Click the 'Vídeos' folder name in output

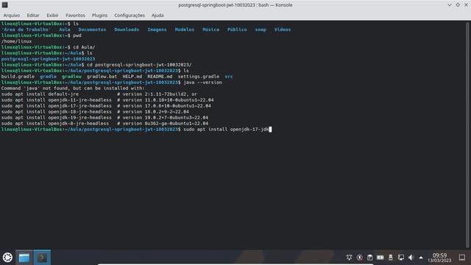pos(283,29)
